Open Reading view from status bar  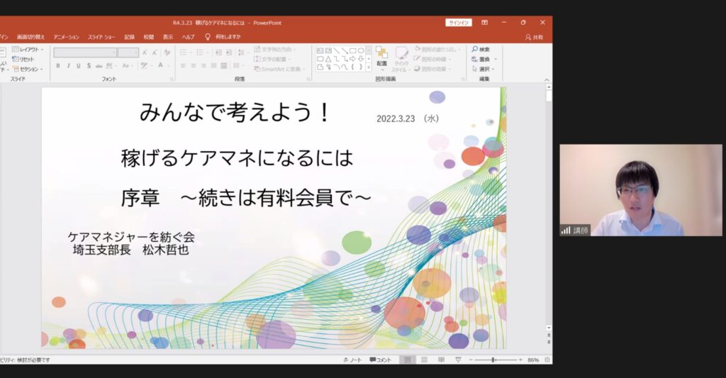pos(440,360)
